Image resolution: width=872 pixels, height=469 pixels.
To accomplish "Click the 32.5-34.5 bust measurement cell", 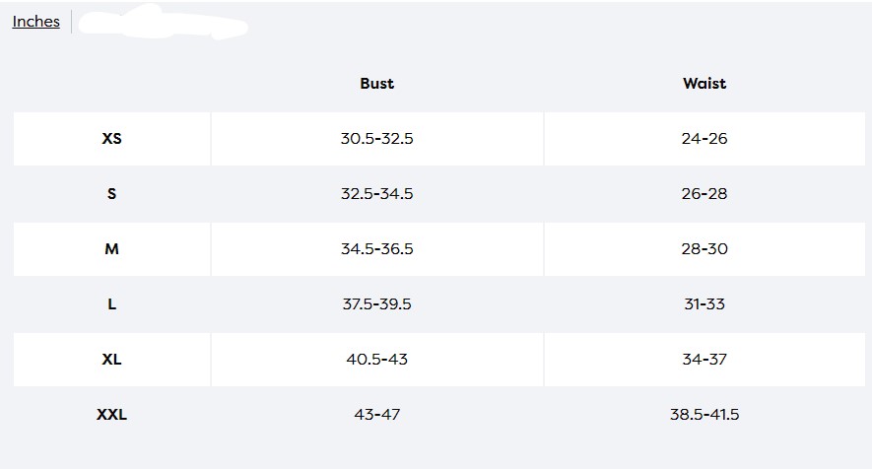I will [376, 194].
